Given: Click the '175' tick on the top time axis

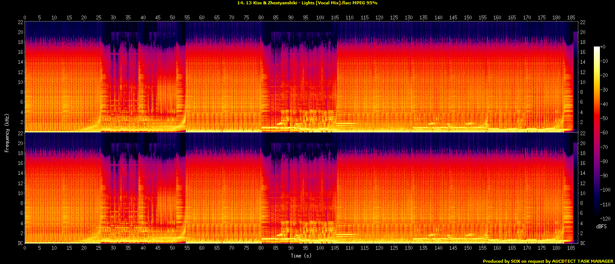Looking at the screenshot, I should click(542, 18).
